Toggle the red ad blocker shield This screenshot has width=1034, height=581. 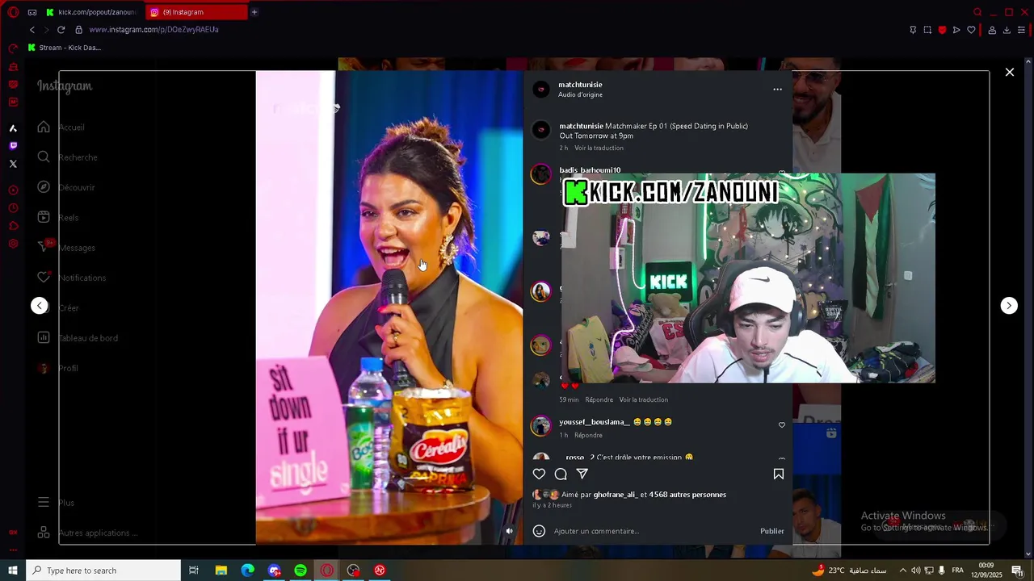coord(942,30)
